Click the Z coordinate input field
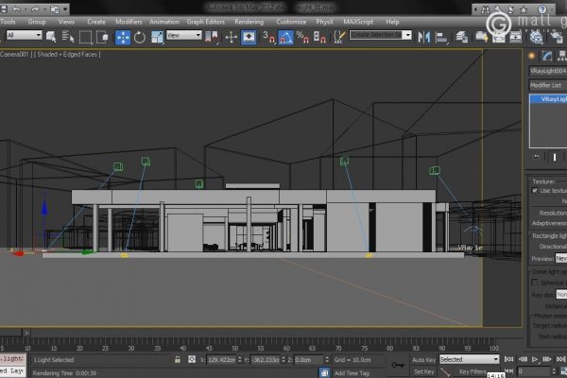Screen dimensions: 567x378 [308, 359]
